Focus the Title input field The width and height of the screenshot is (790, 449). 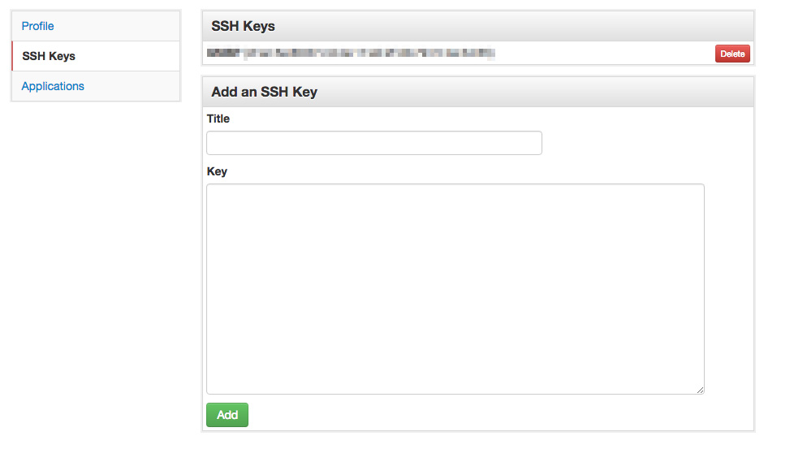[374, 143]
